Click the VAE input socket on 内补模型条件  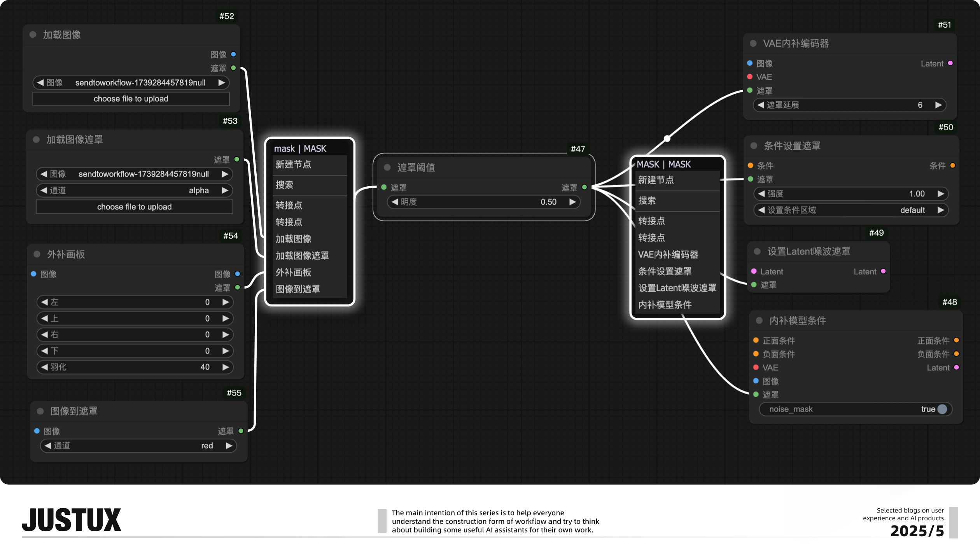[x=756, y=367]
